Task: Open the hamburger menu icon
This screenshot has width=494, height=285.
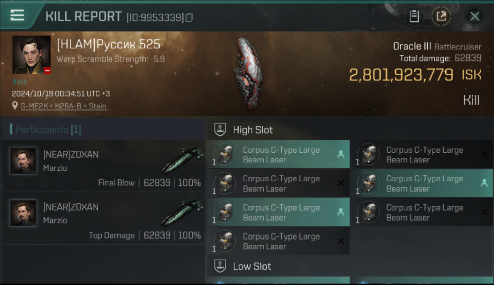Action: click(17, 15)
